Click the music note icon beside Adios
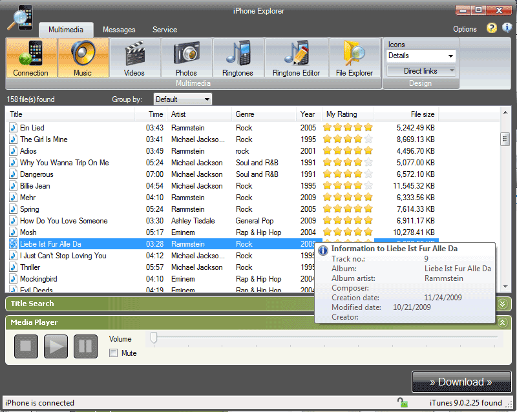Viewport: 517px width, 412px height. coord(13,151)
